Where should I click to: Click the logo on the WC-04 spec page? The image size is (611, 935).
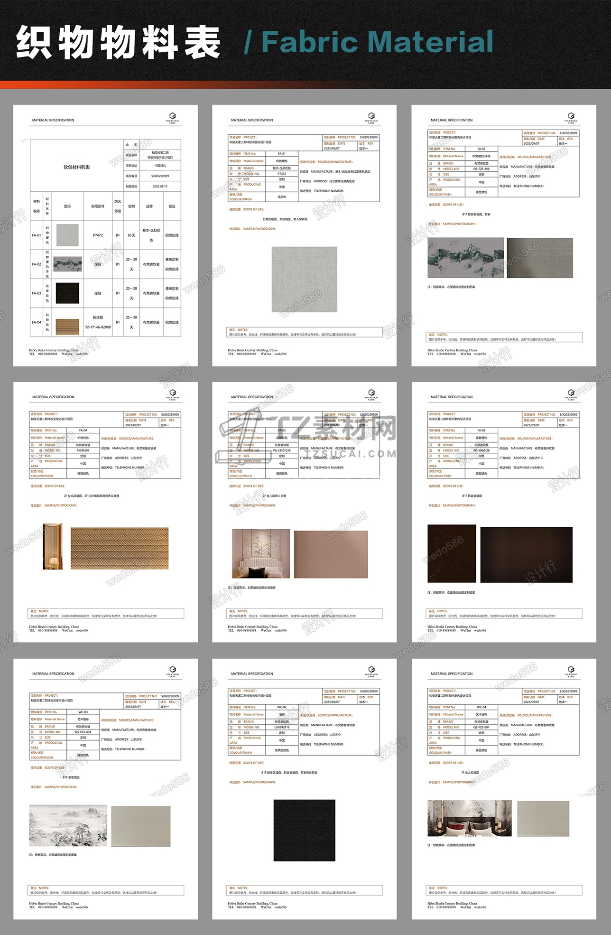571,671
